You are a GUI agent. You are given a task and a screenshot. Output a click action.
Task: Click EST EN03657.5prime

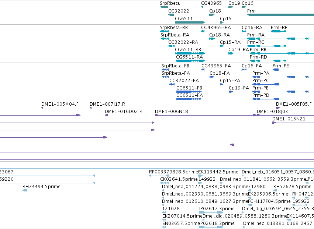[164, 227]
